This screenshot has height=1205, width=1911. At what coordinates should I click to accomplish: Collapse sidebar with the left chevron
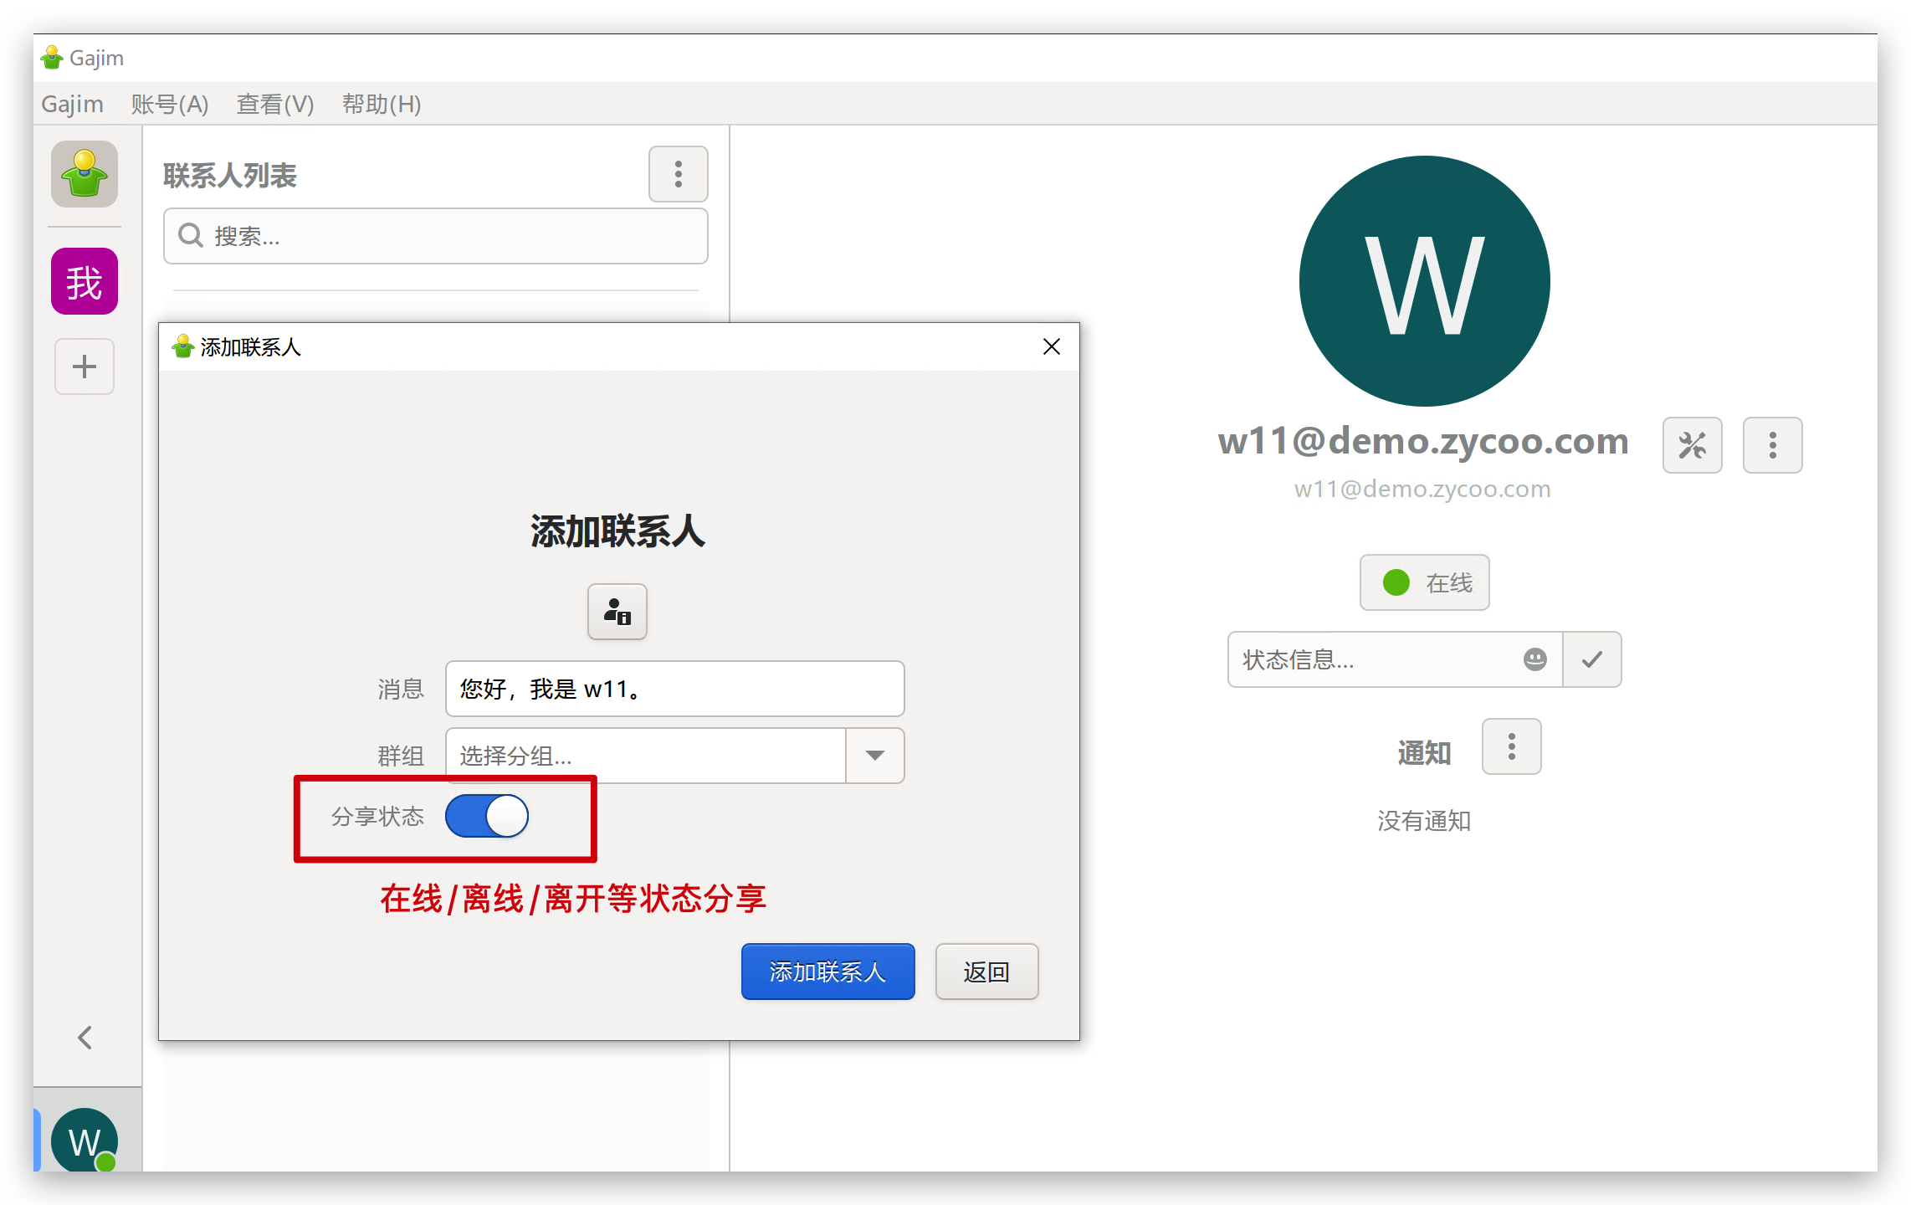pos(85,1038)
